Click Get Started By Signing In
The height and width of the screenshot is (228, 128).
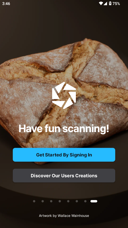point(64,155)
